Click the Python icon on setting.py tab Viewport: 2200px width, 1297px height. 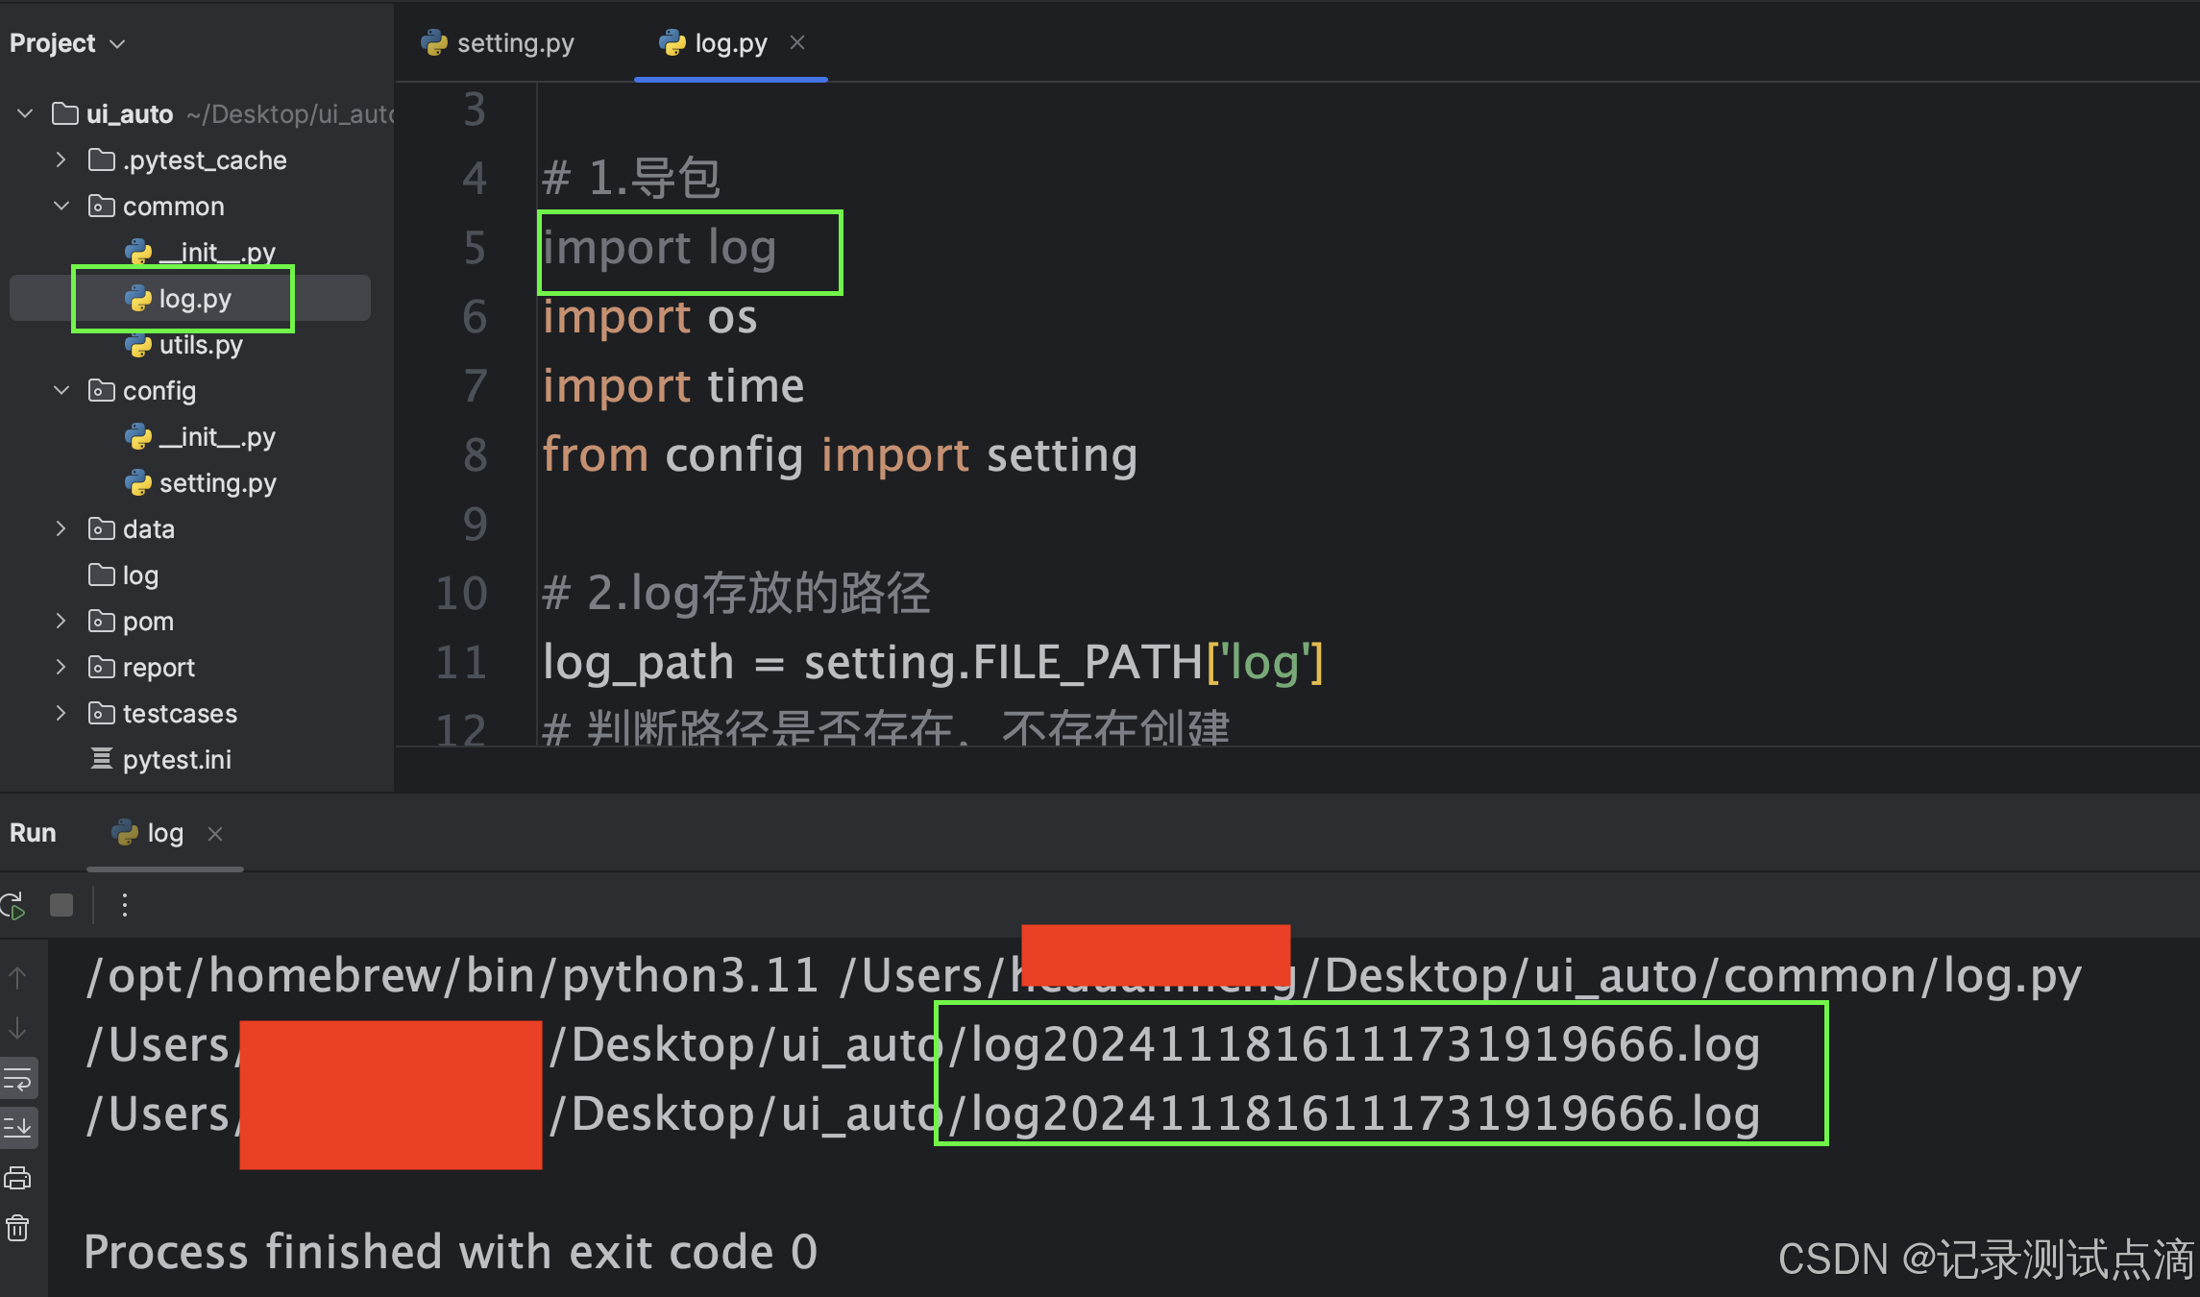[435, 42]
